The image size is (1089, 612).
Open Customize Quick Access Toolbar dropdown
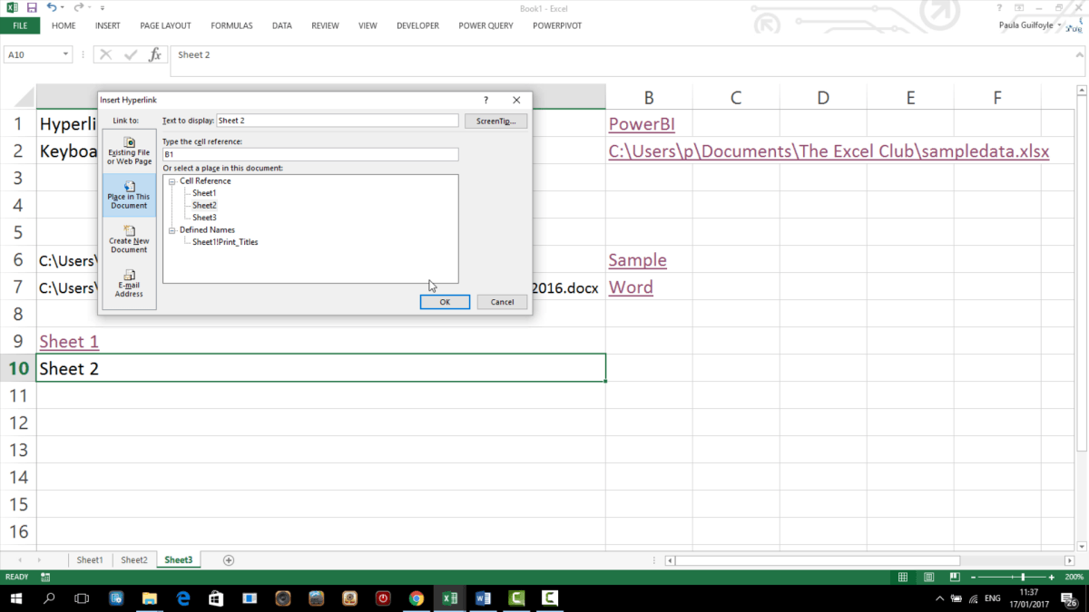pyautogui.click(x=103, y=8)
